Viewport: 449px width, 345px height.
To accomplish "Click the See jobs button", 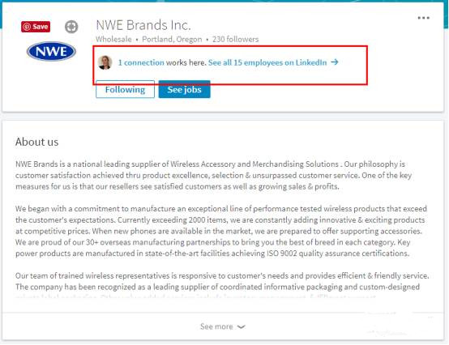I will pos(185,90).
